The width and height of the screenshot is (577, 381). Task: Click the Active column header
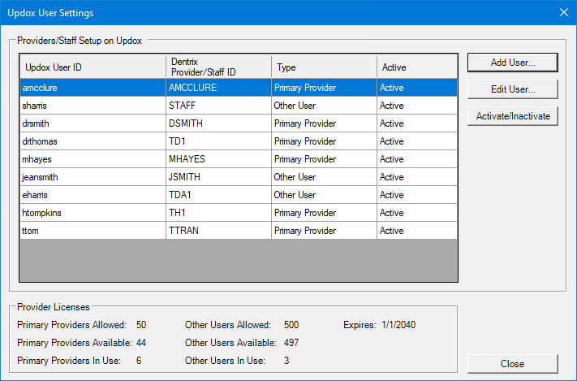[x=417, y=67]
